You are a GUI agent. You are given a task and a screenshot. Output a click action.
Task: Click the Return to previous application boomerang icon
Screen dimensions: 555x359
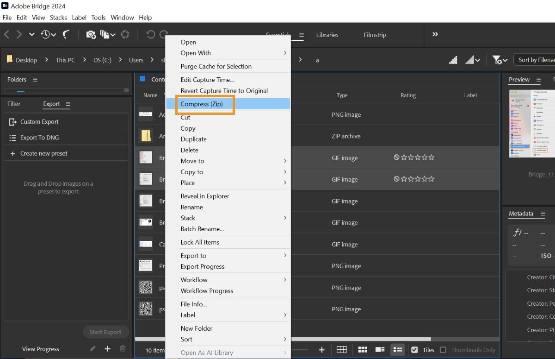[x=66, y=34]
